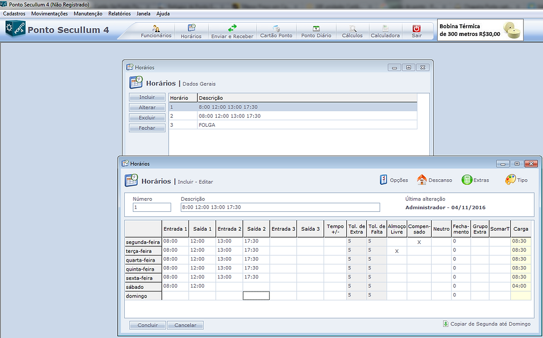The width and height of the screenshot is (543, 338).
Task: Click the Descrição column header in list
Action: 307,98
